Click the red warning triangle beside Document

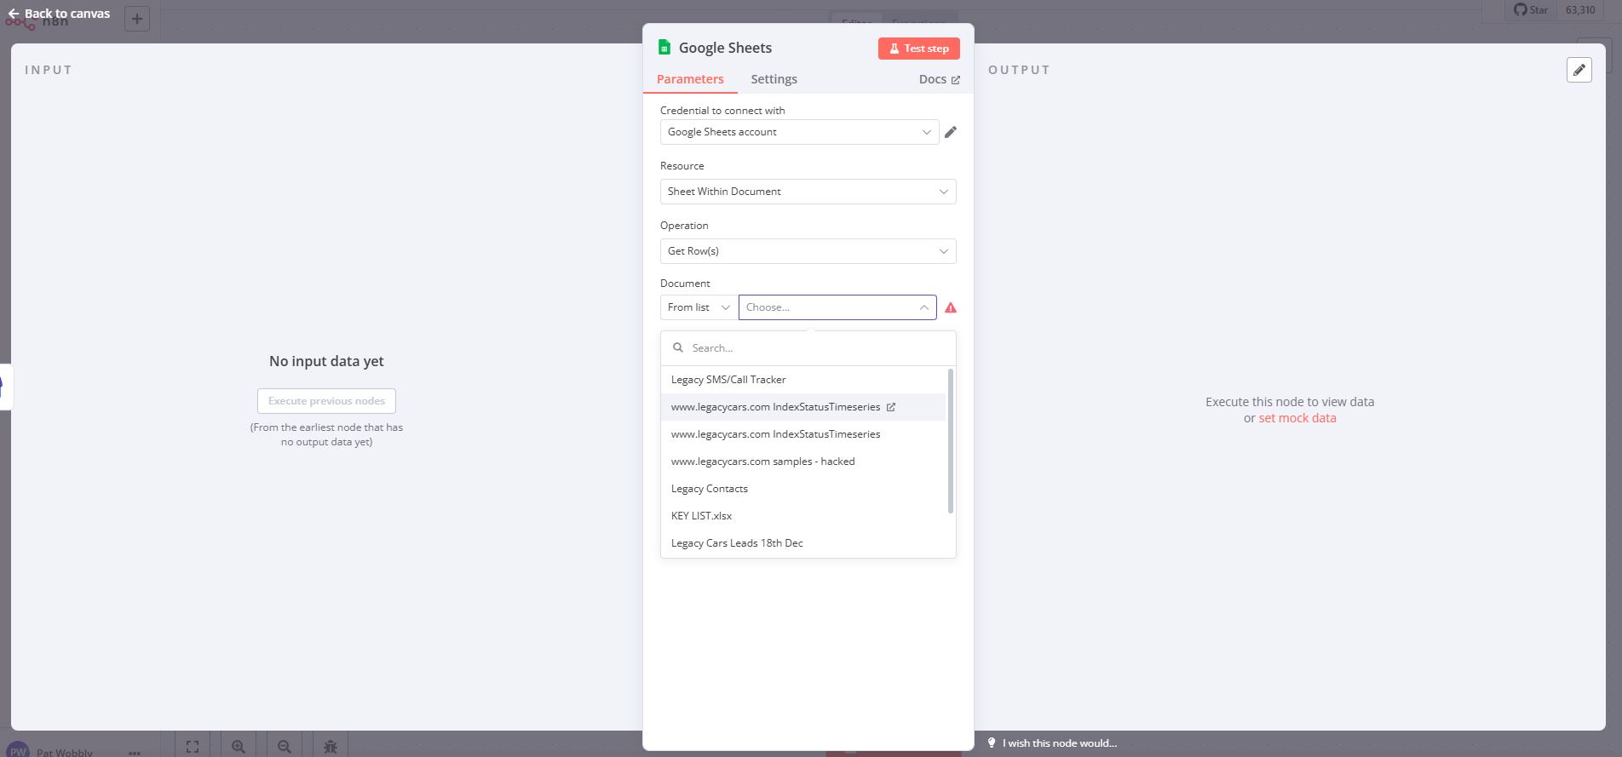coord(951,307)
